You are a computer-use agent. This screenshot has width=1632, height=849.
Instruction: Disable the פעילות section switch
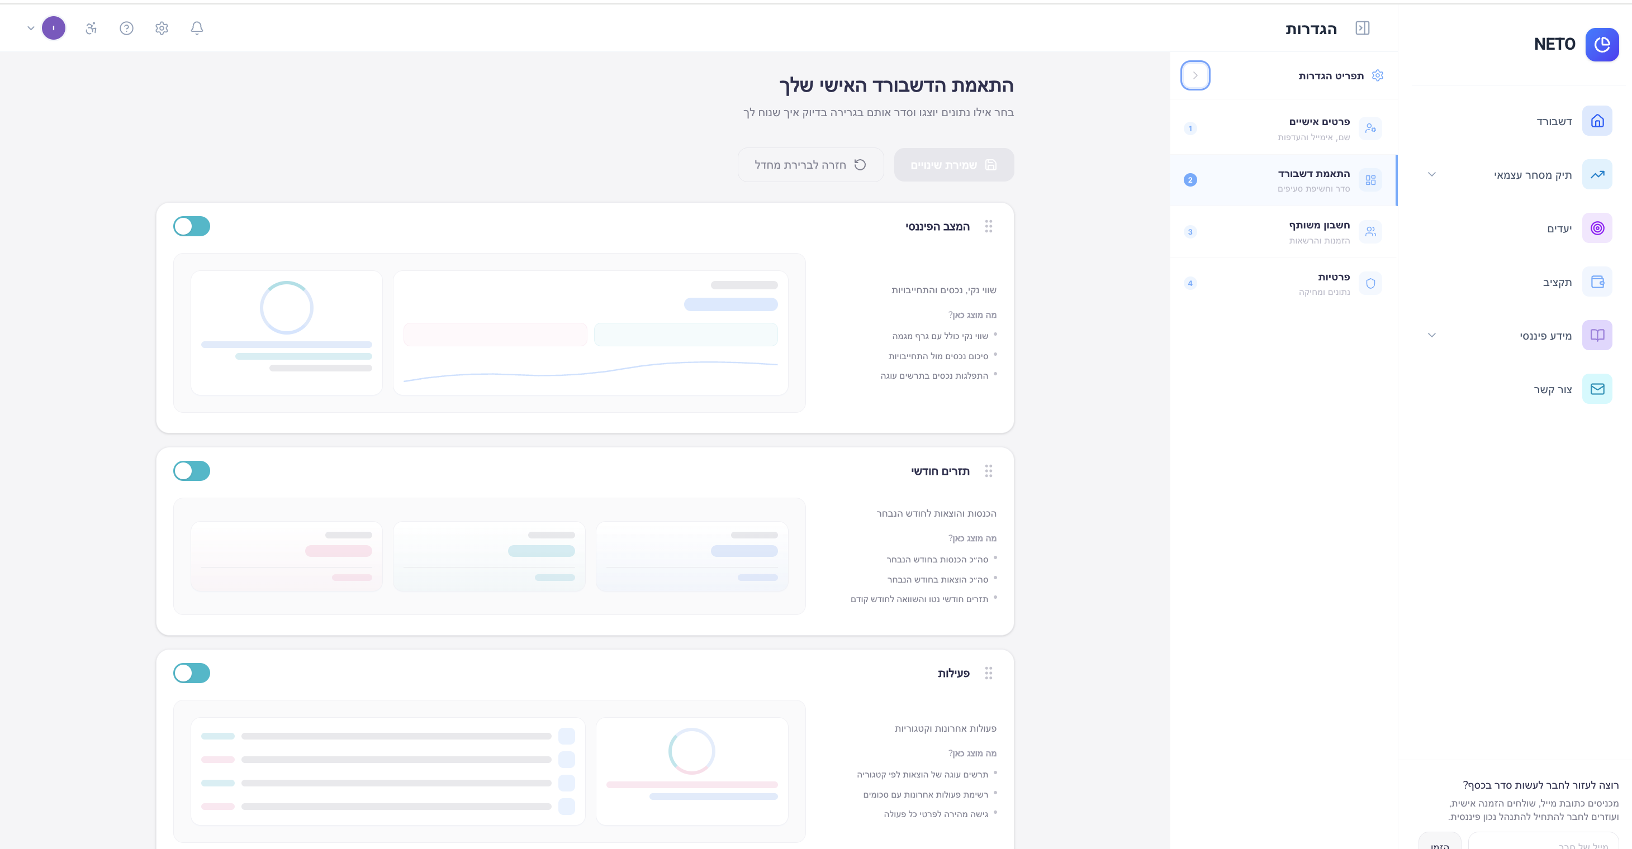[x=191, y=672]
